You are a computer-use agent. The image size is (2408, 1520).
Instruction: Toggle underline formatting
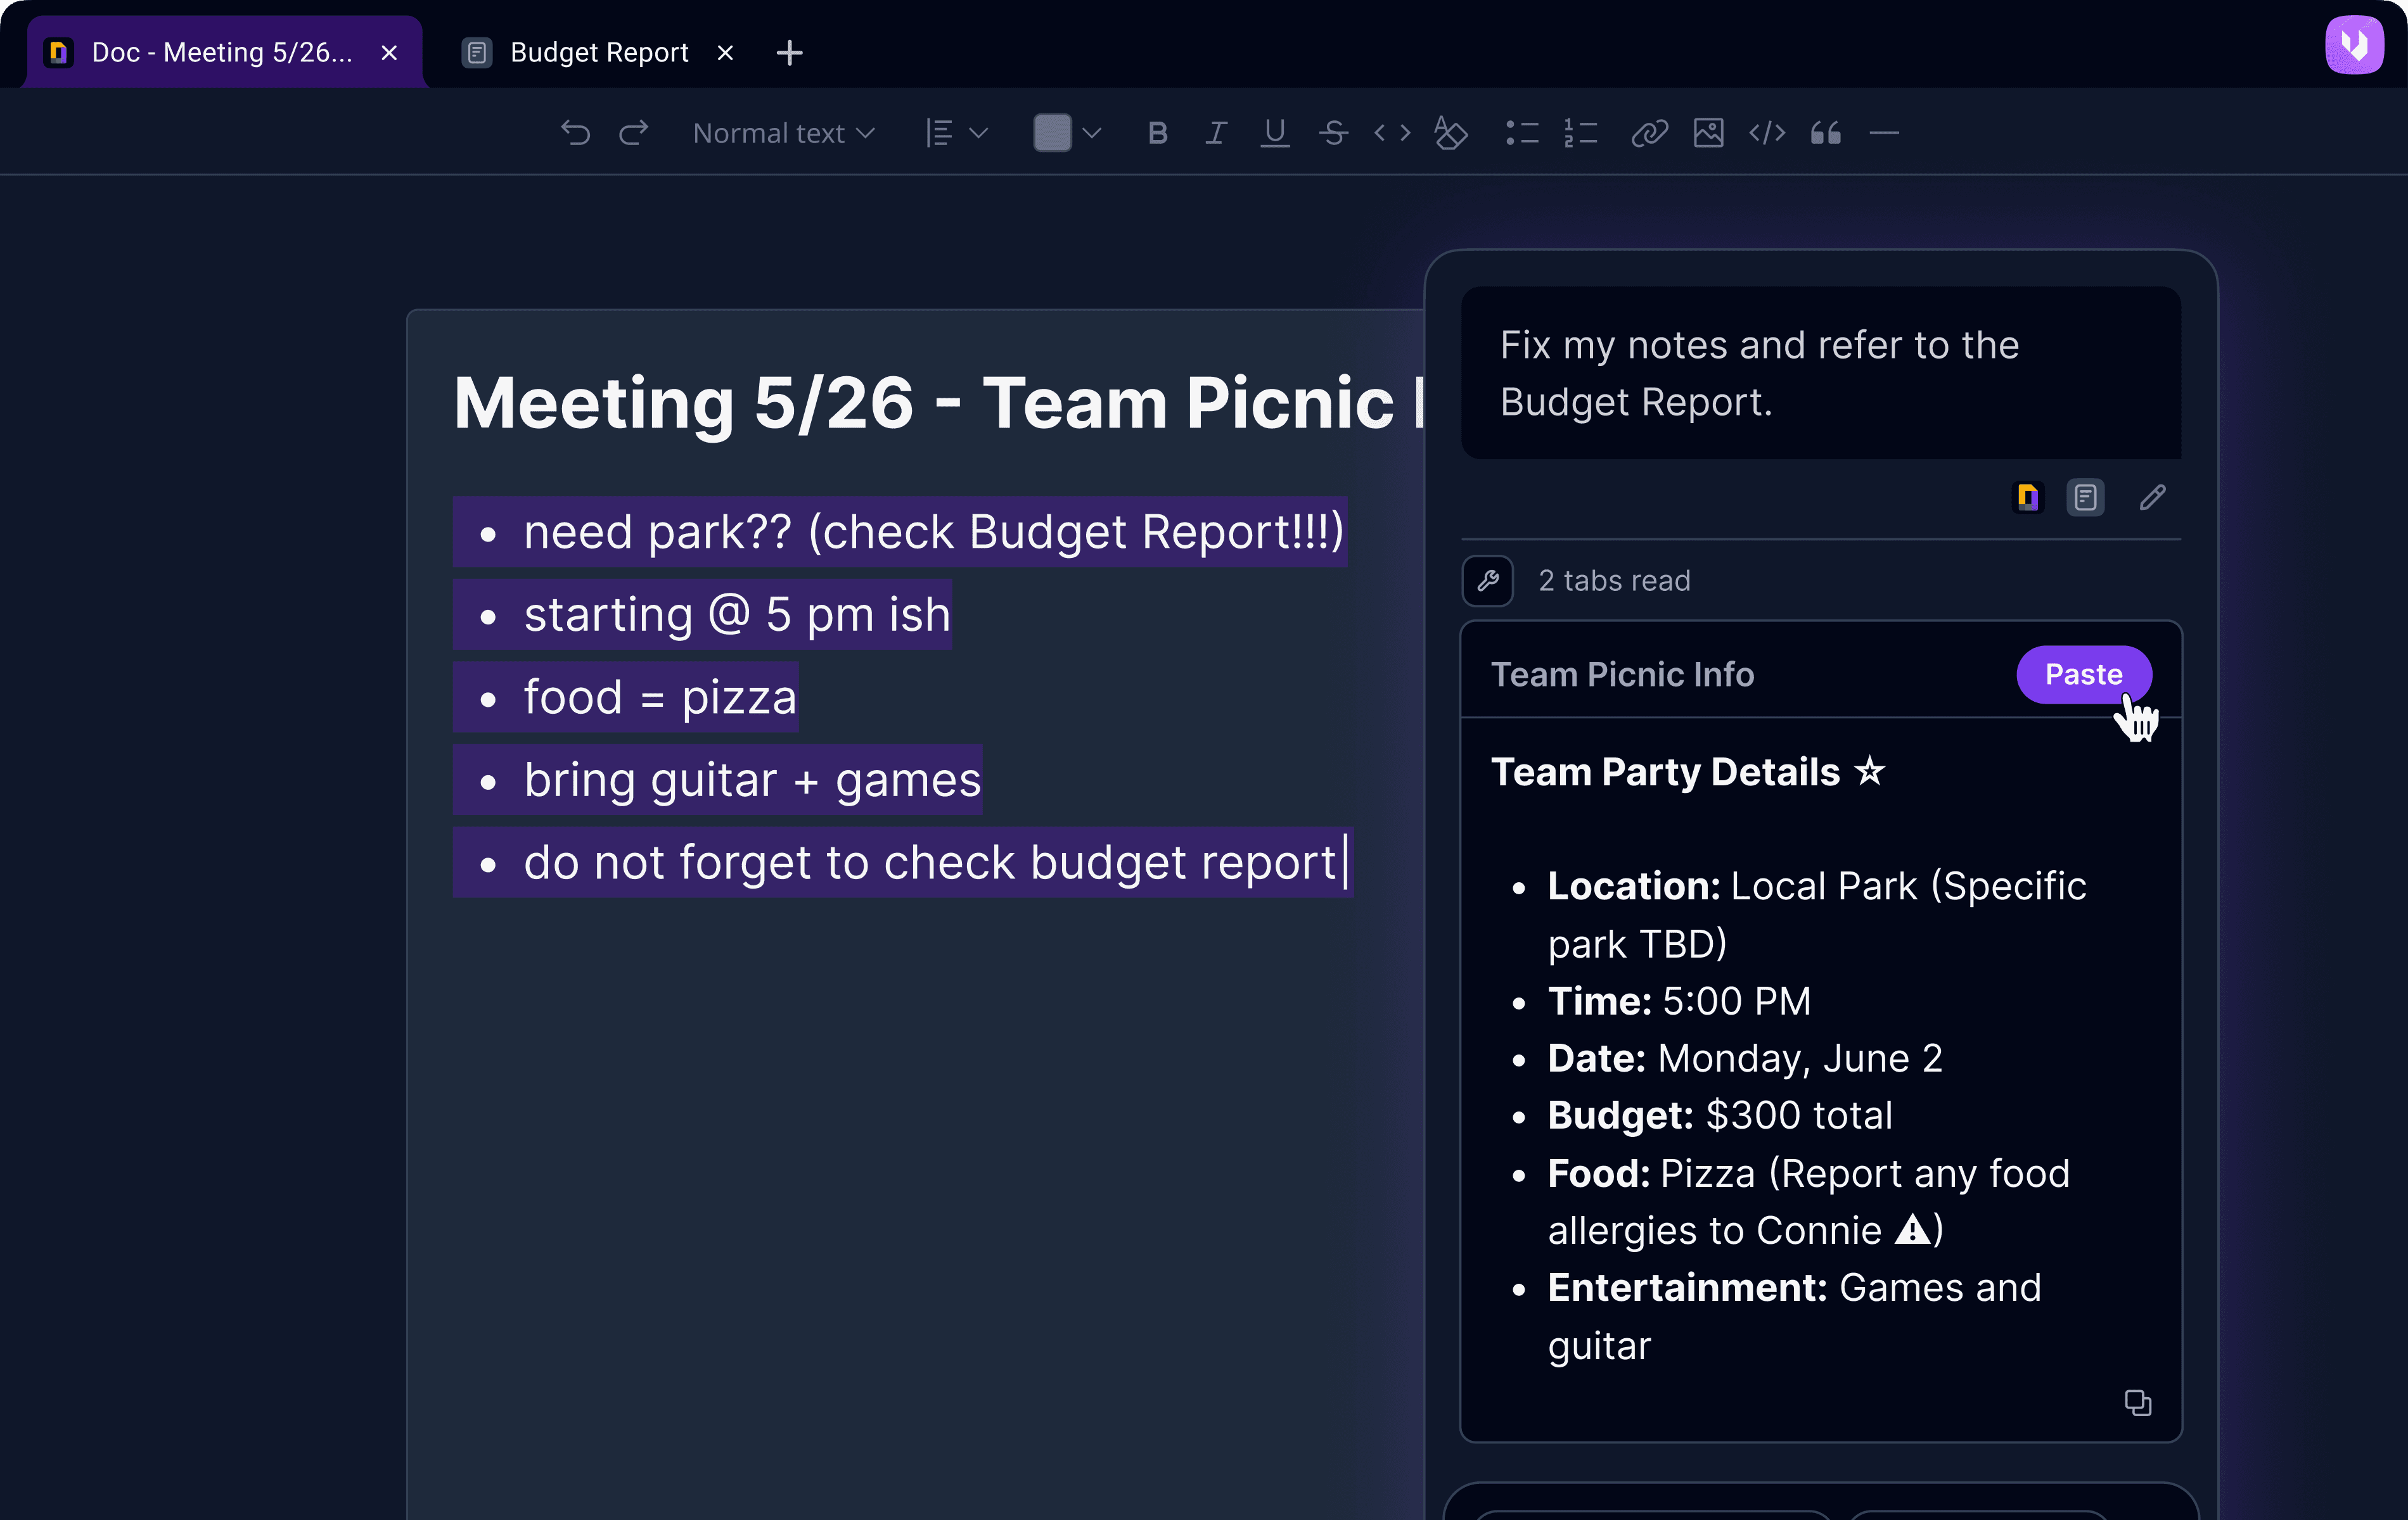pos(1275,133)
